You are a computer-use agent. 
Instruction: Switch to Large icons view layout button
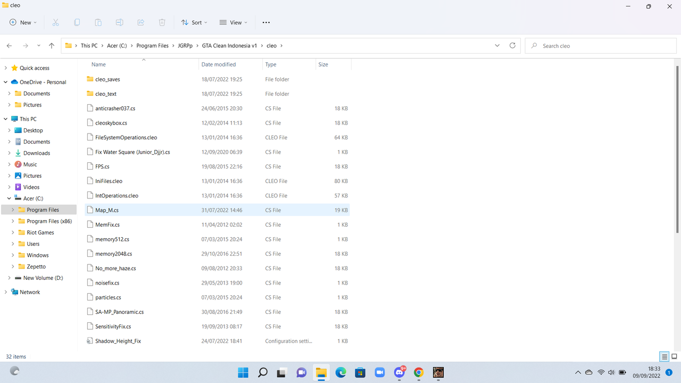tap(674, 356)
